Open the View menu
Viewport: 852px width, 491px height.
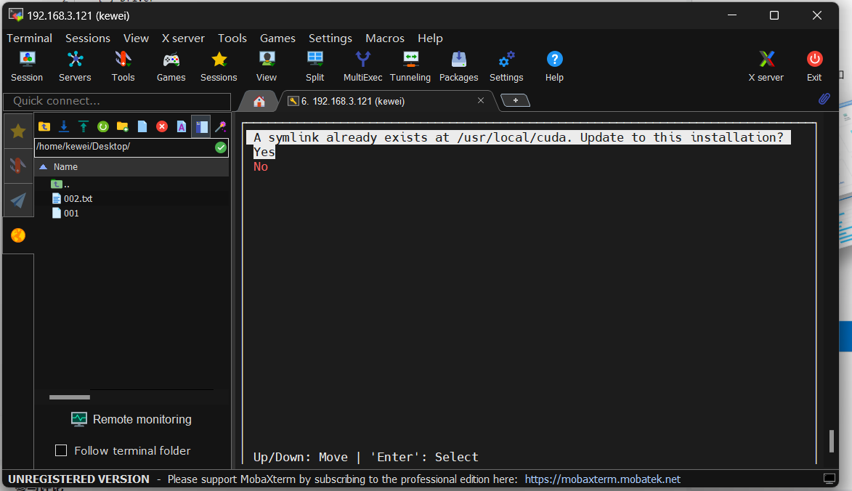pyautogui.click(x=136, y=38)
